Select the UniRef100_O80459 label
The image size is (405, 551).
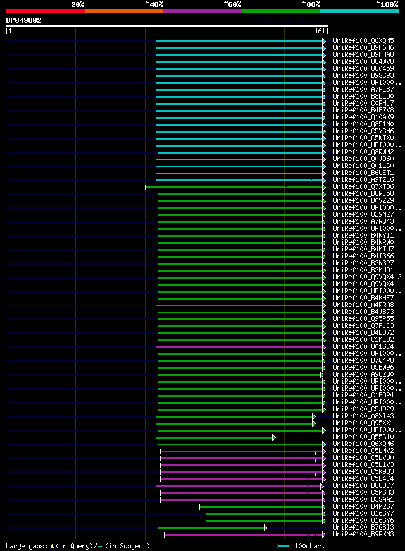tap(363, 68)
